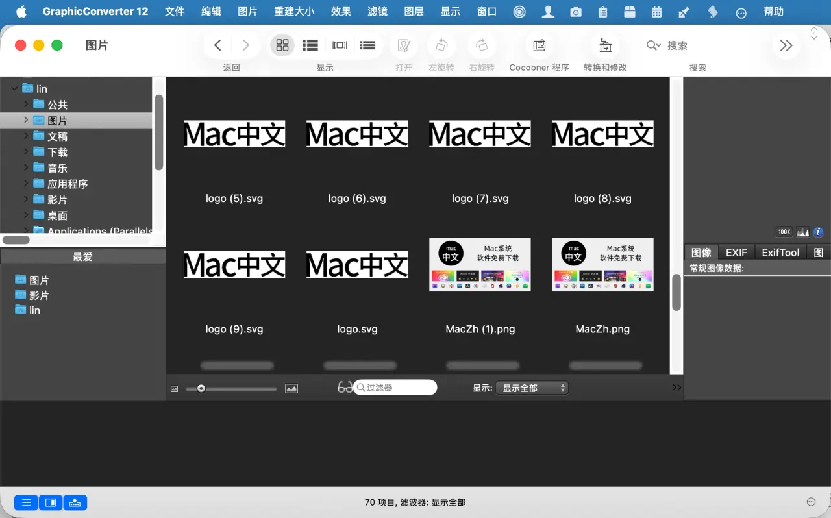
Task: Toggle the side panel button in status bar
Action: coord(51,502)
